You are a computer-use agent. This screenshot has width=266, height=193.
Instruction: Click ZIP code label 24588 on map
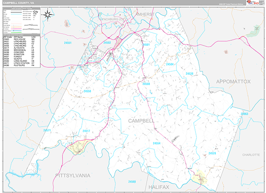point(146,84)
